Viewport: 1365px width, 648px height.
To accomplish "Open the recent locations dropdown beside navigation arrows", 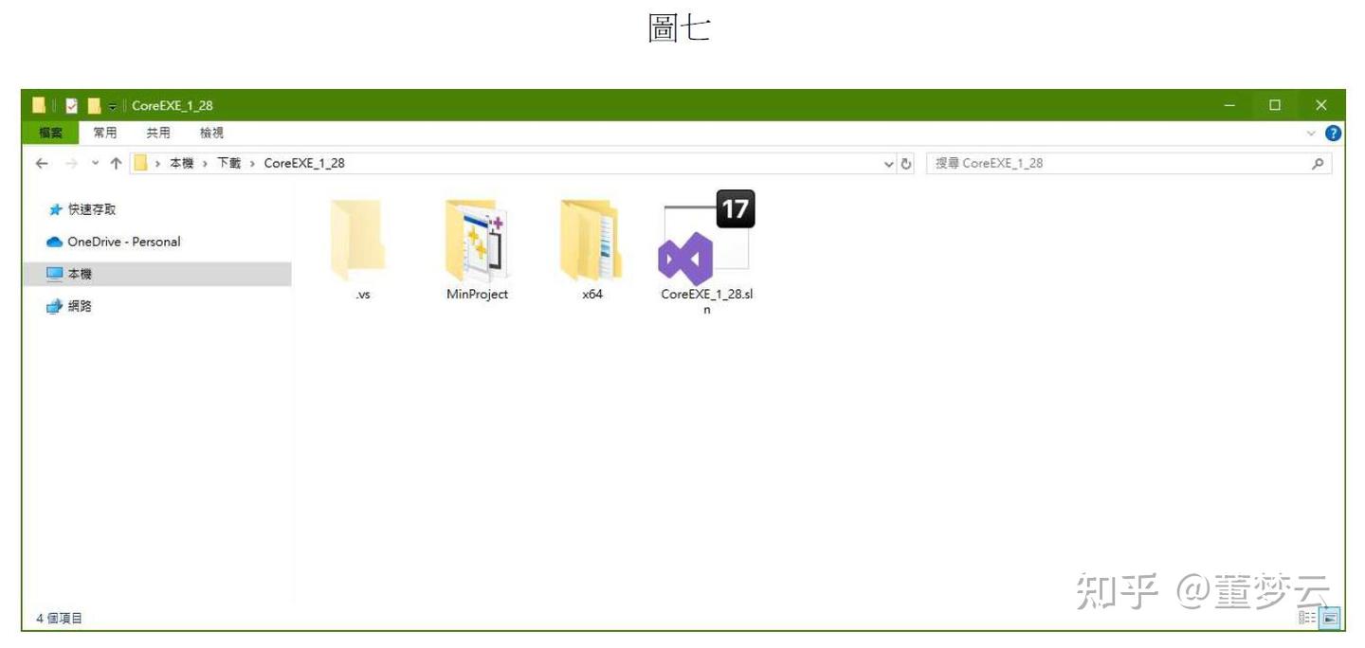I will (95, 162).
